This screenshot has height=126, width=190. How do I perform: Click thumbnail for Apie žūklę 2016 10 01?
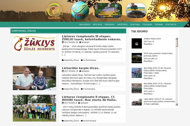click(x=137, y=88)
